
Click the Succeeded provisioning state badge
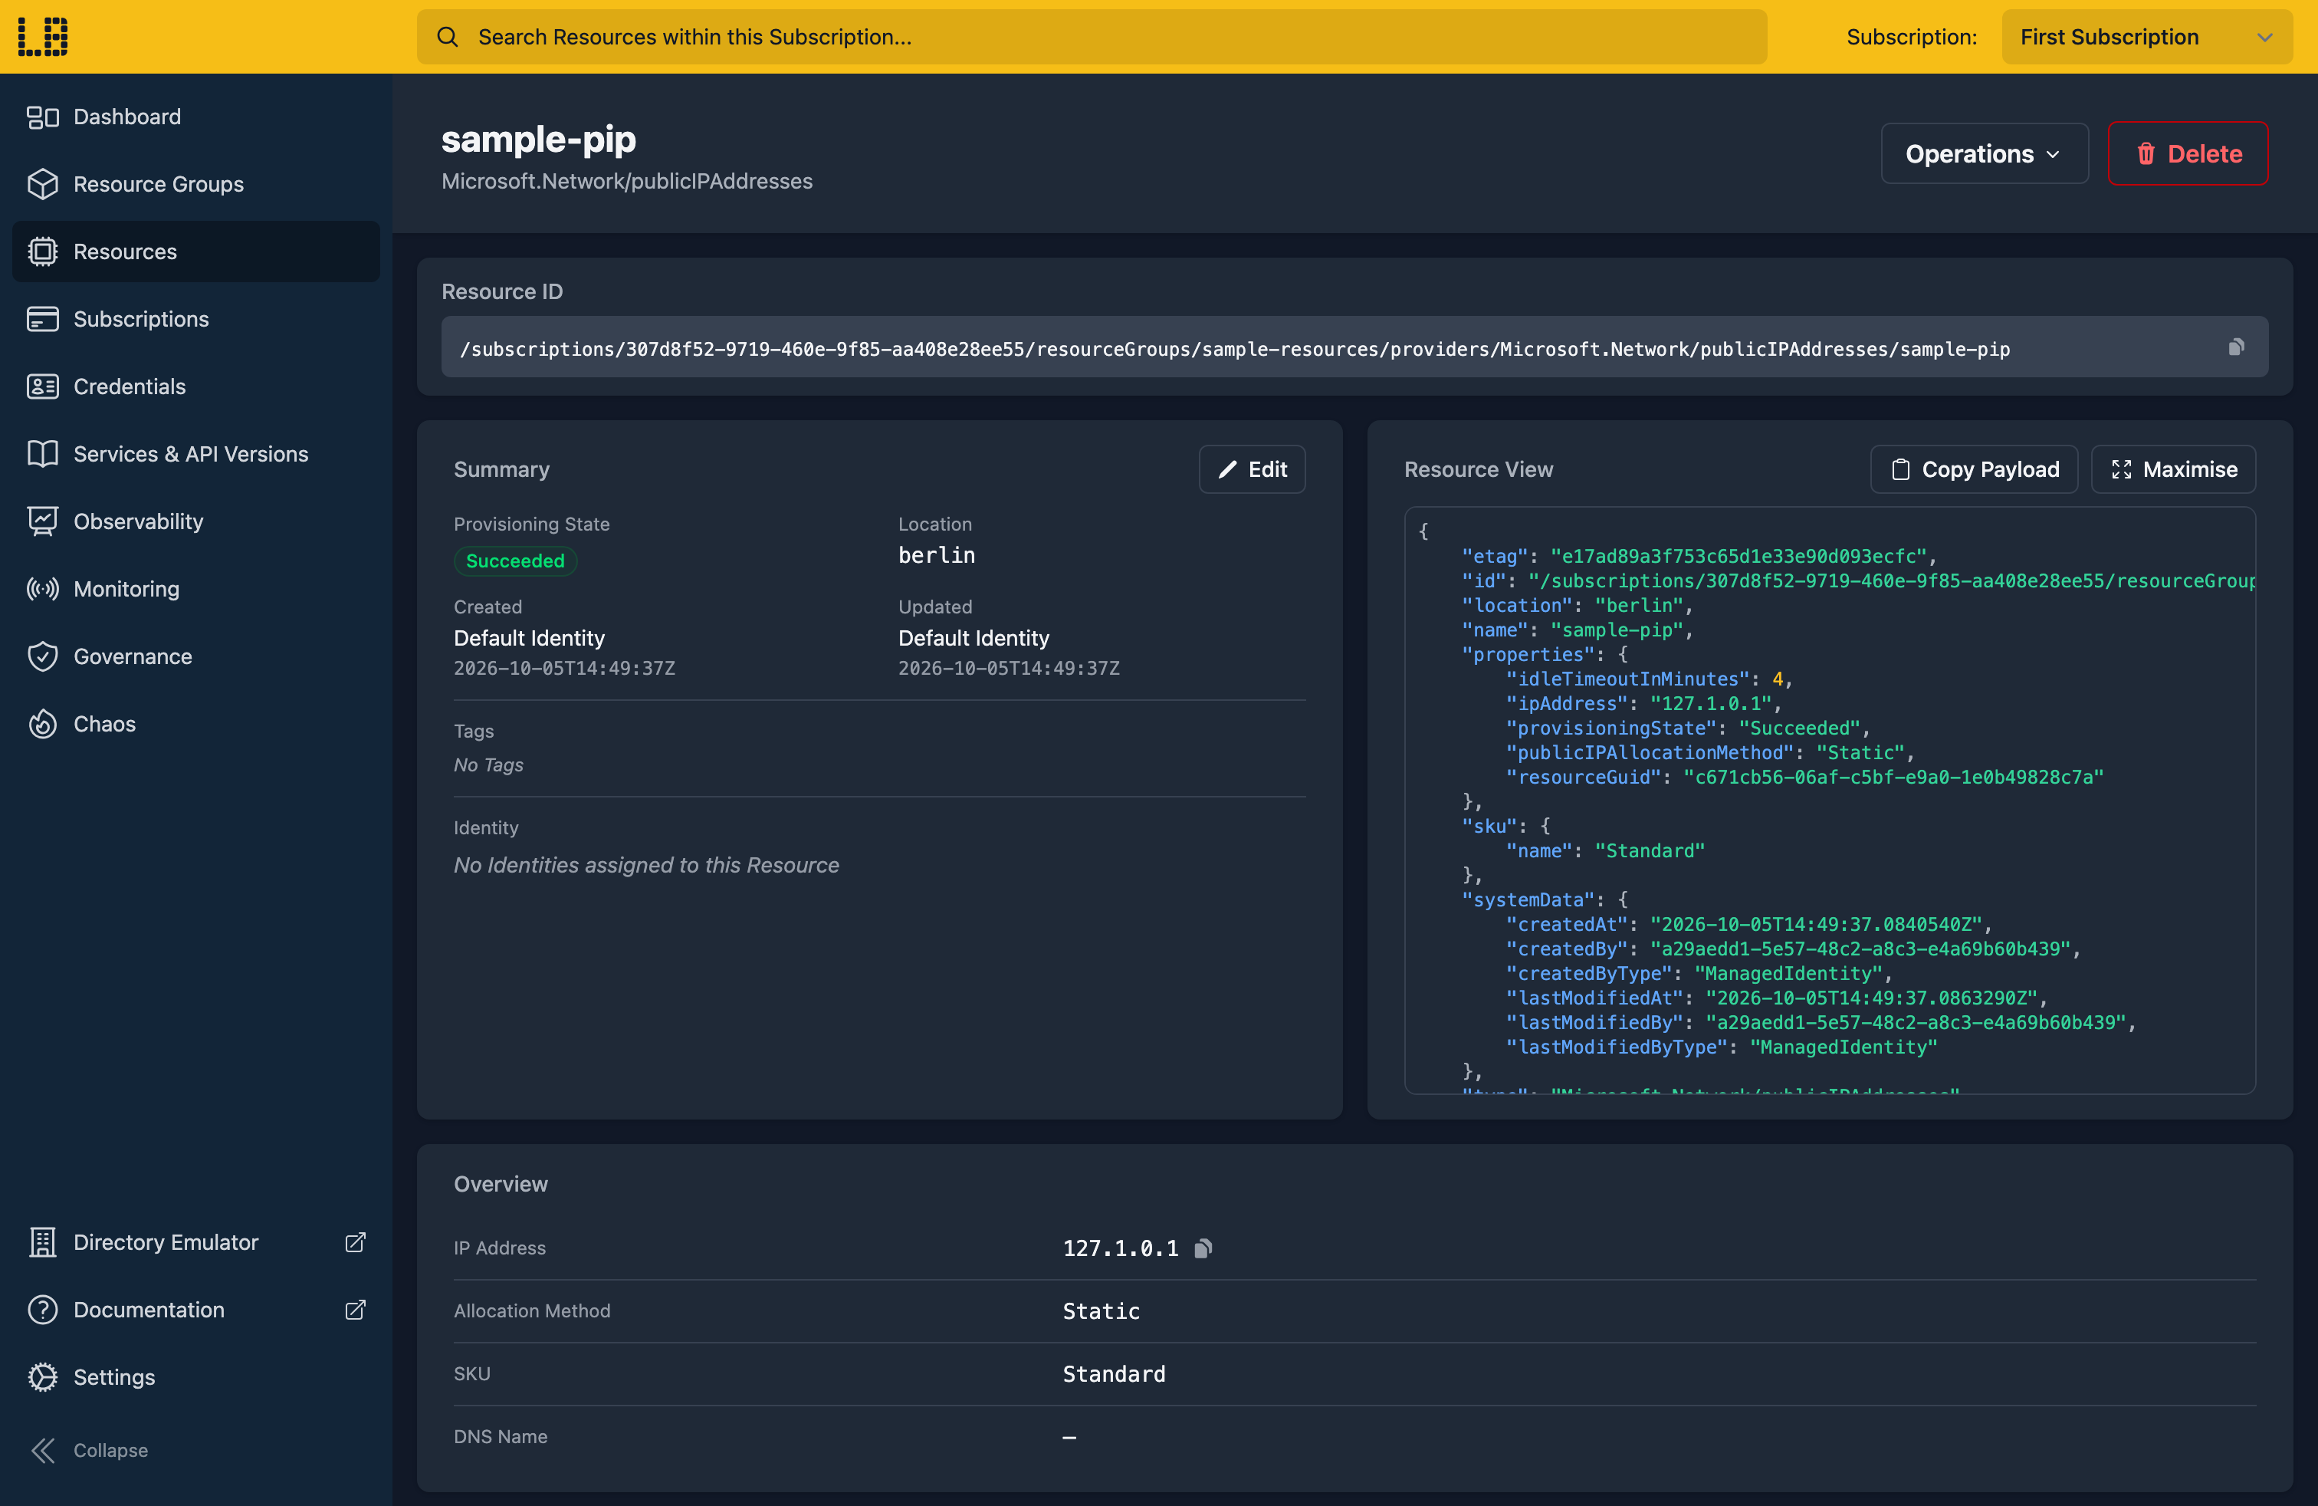coord(515,561)
